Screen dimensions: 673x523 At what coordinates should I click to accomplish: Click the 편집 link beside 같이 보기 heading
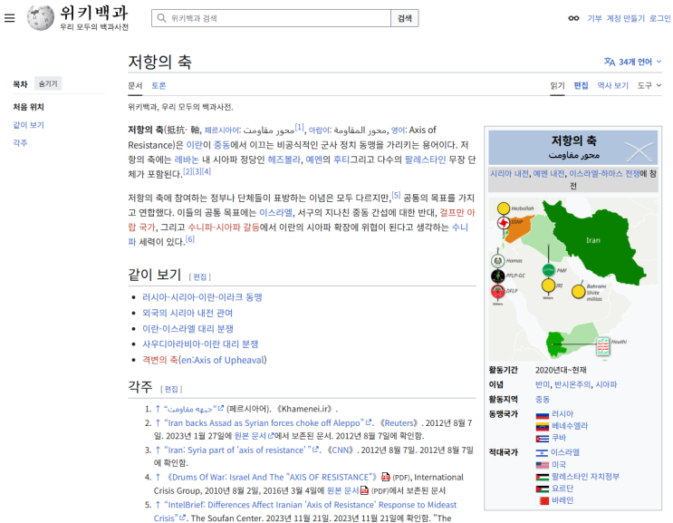point(200,277)
